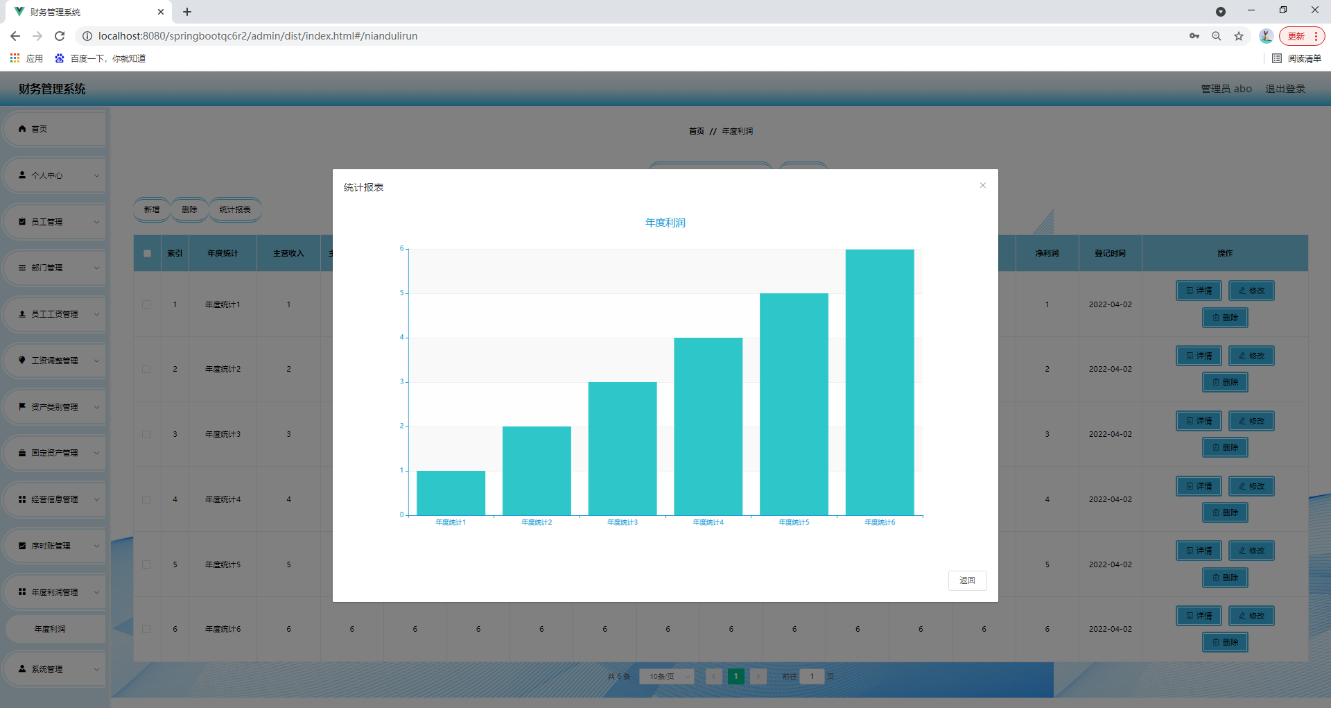The width and height of the screenshot is (1331, 708).
Task: Open the site information icon in address bar
Action: (x=87, y=36)
